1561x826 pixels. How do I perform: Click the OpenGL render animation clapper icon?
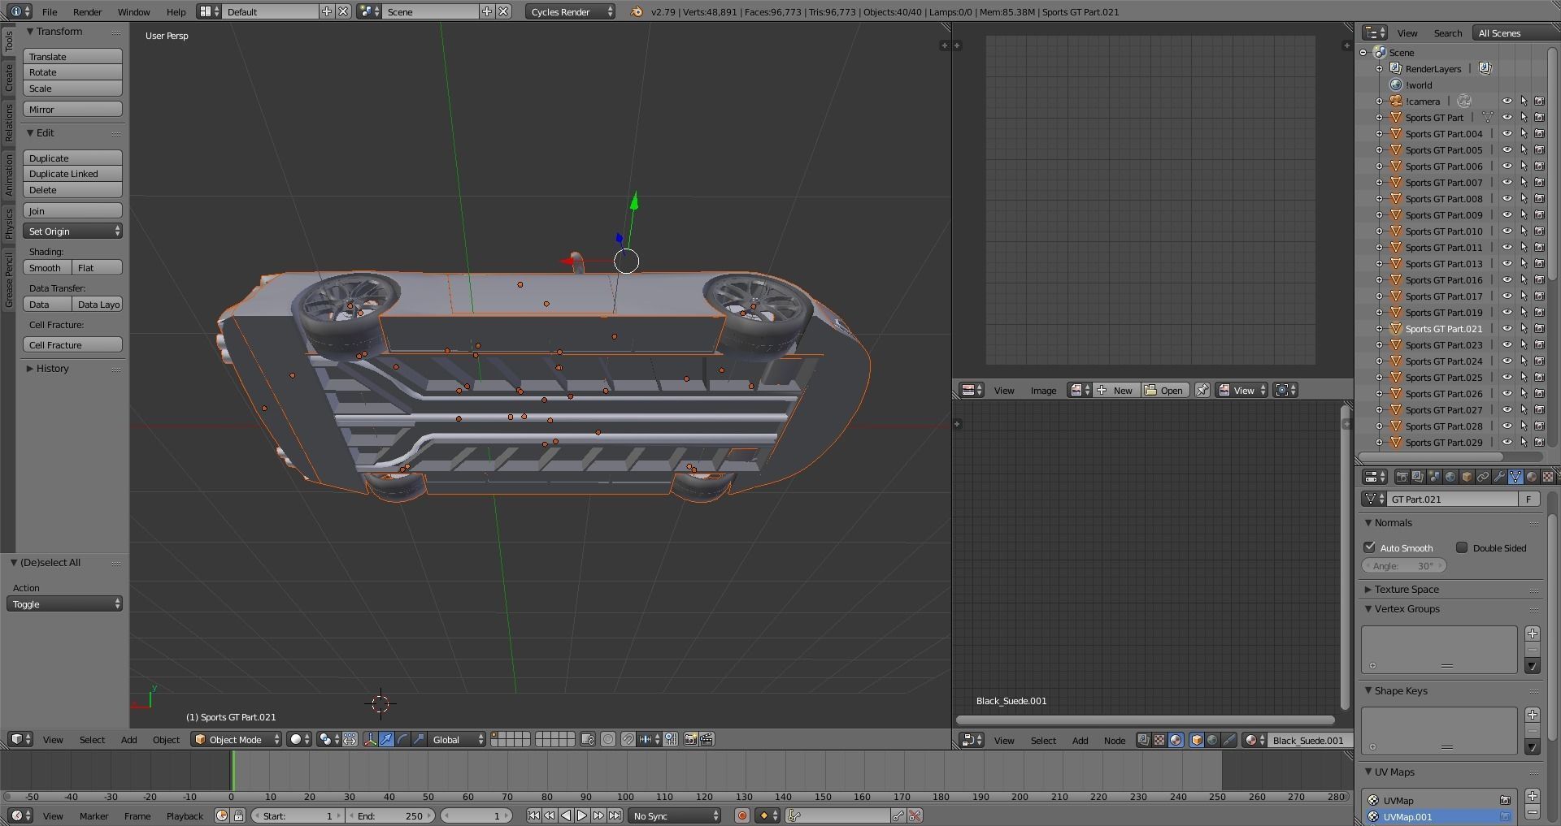(x=707, y=739)
